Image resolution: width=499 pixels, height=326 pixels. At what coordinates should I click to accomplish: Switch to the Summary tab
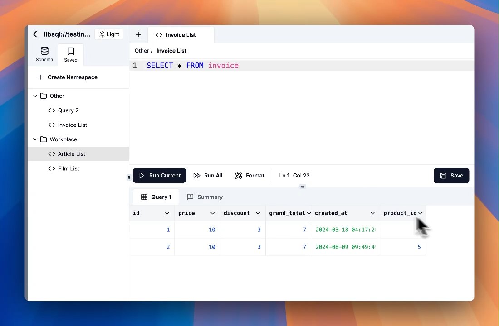(205, 197)
